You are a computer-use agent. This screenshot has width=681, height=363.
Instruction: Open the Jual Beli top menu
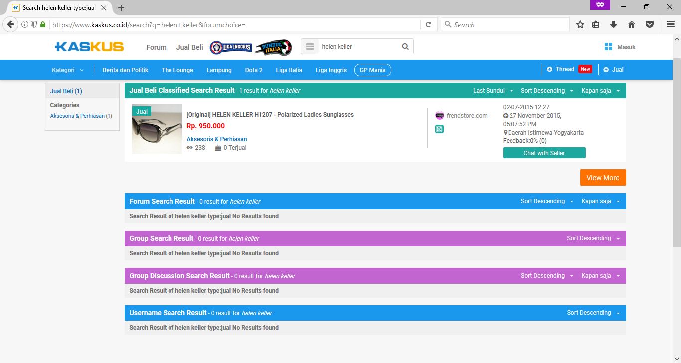click(189, 47)
